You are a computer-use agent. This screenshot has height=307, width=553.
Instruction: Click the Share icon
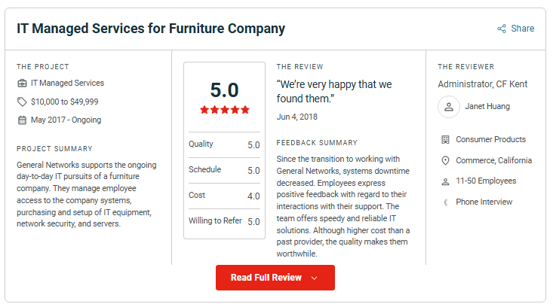502,29
